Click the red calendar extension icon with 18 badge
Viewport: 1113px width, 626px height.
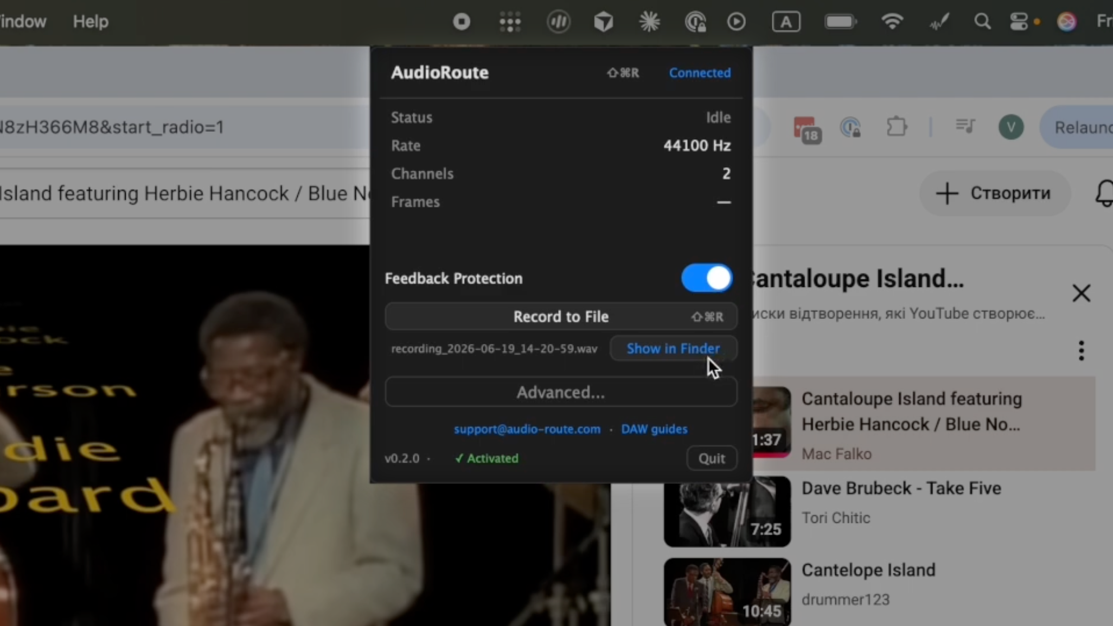(x=807, y=129)
